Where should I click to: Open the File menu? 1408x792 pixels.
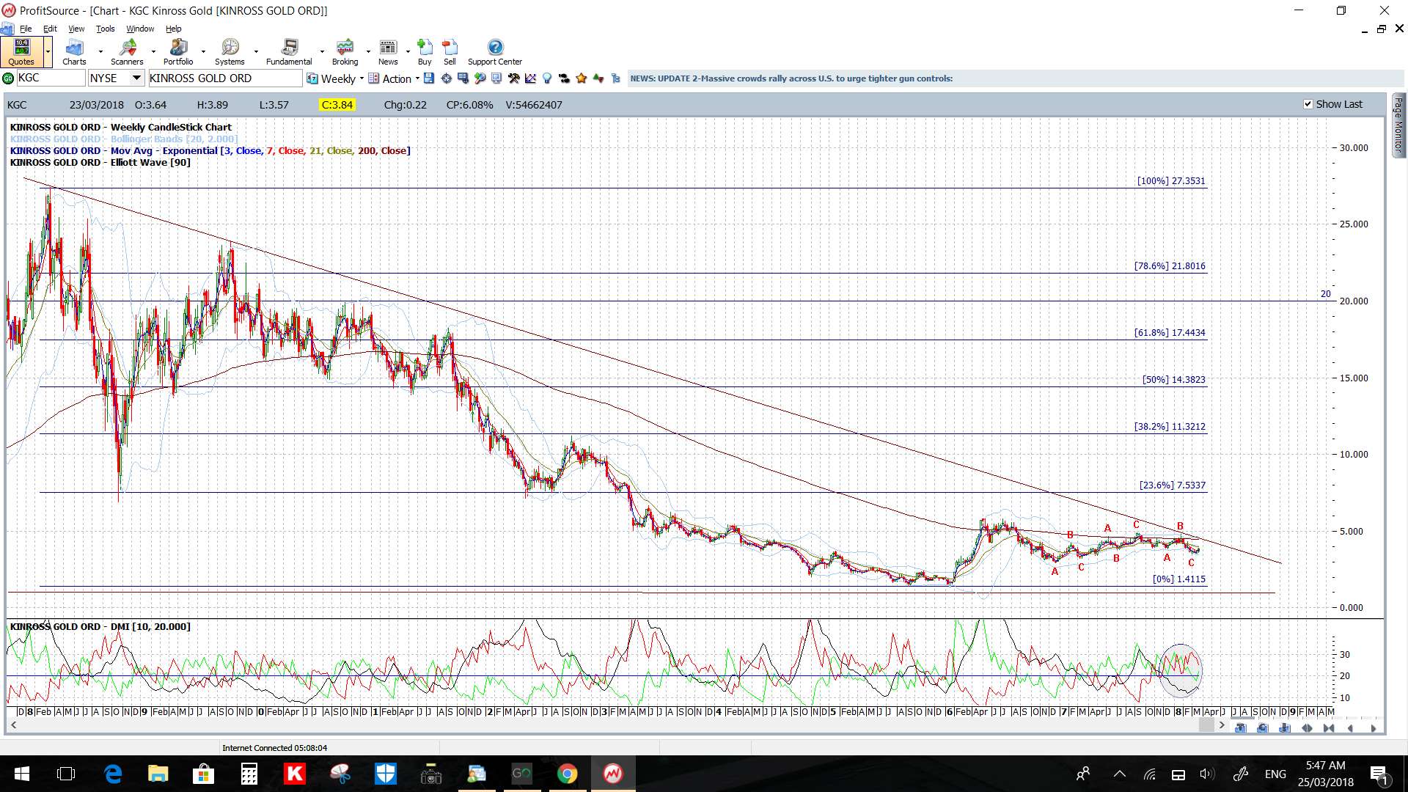[x=26, y=29]
